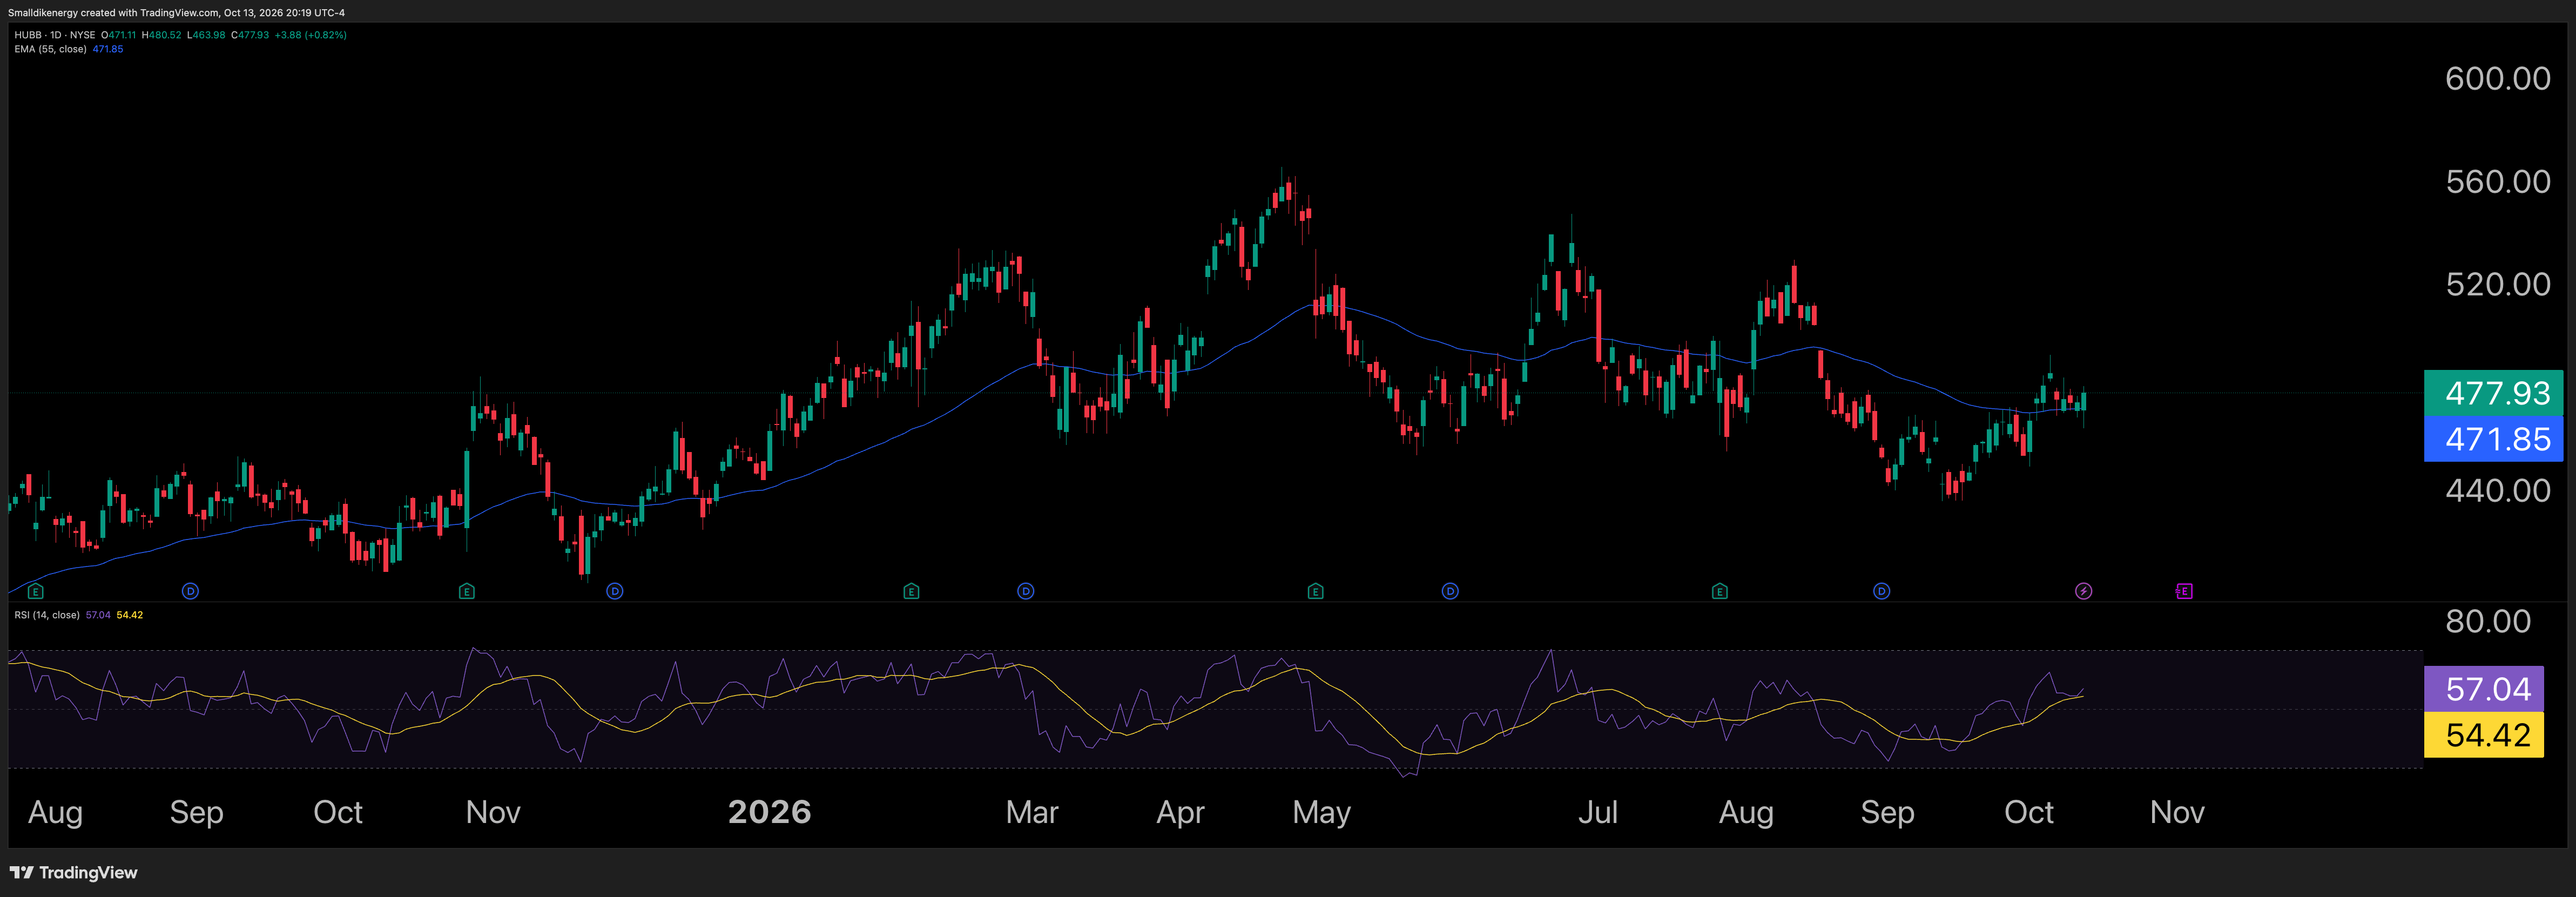The image size is (2576, 897).
Task: Click the +3.88 (+0.82%) change value
Action: [x=311, y=35]
